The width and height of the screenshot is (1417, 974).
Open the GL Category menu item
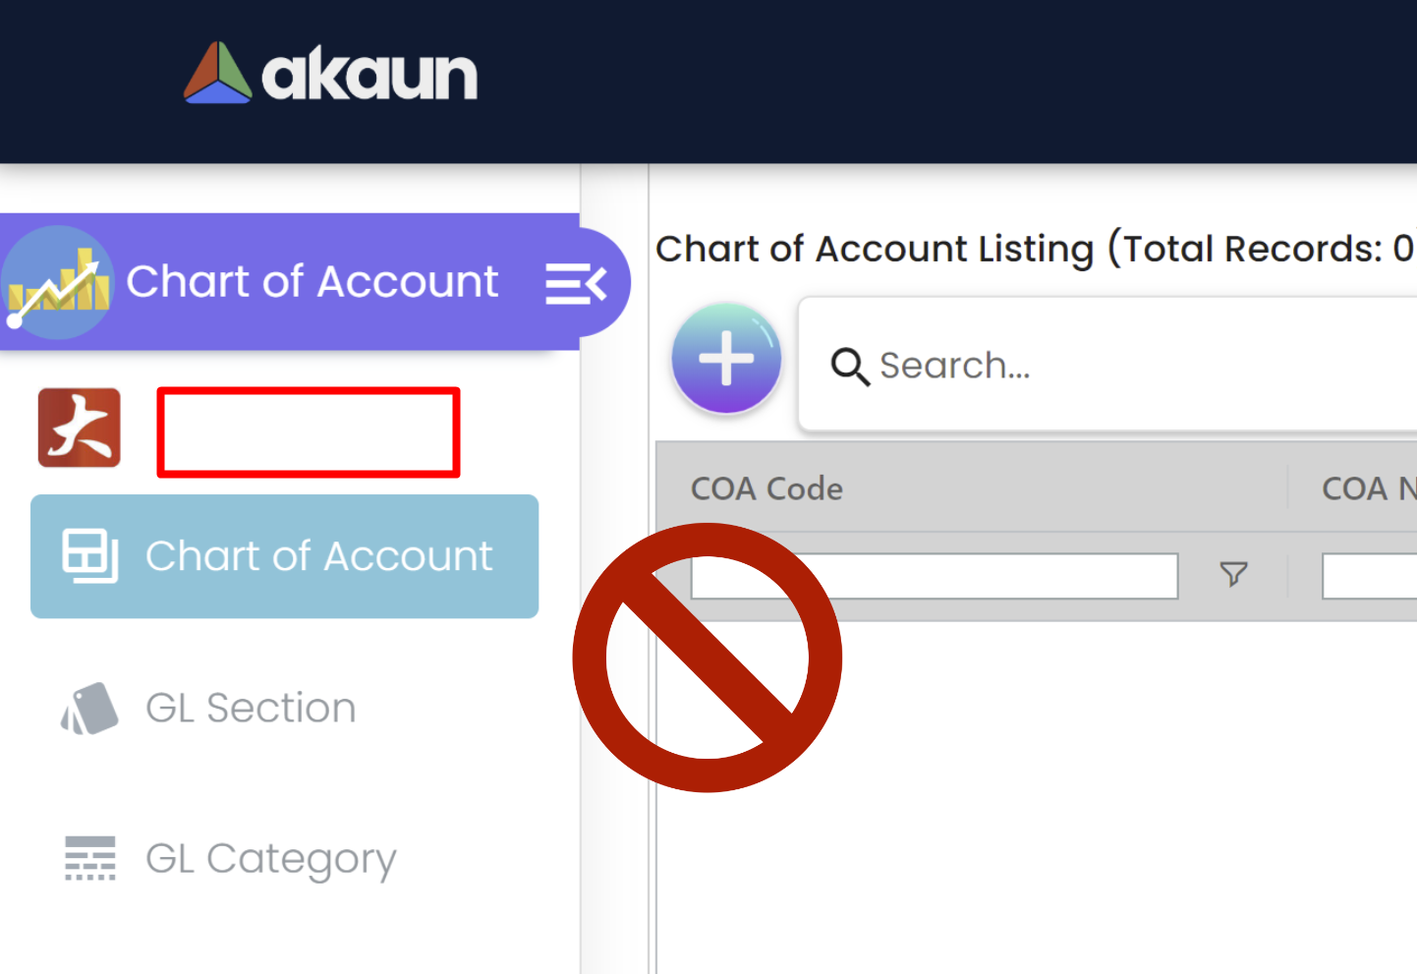coord(270,858)
